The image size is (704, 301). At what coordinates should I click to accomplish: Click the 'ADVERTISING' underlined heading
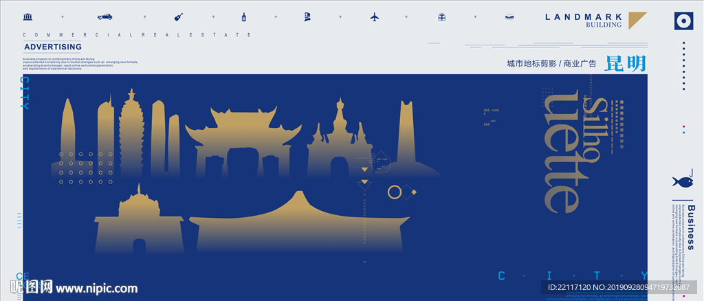pyautogui.click(x=53, y=47)
